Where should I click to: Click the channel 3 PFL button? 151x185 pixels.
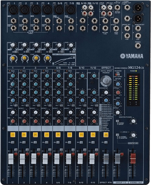35,143
